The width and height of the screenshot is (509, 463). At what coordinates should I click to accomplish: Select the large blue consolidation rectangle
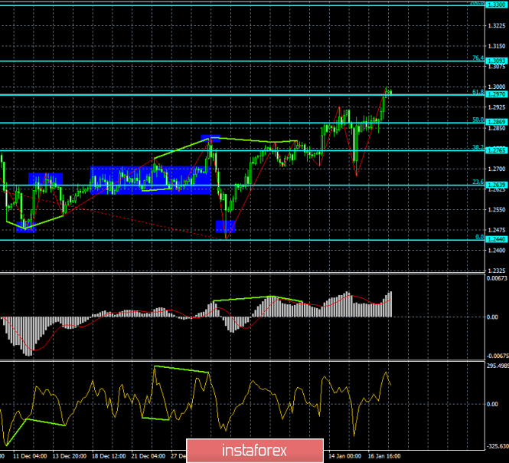click(150, 180)
